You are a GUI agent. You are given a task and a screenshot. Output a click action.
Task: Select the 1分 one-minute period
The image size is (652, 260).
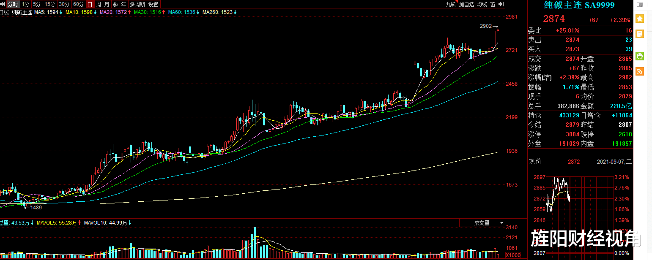(x=25, y=4)
